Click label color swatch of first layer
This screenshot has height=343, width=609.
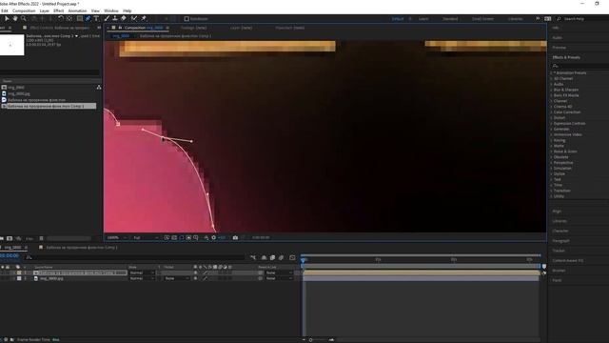point(19,273)
